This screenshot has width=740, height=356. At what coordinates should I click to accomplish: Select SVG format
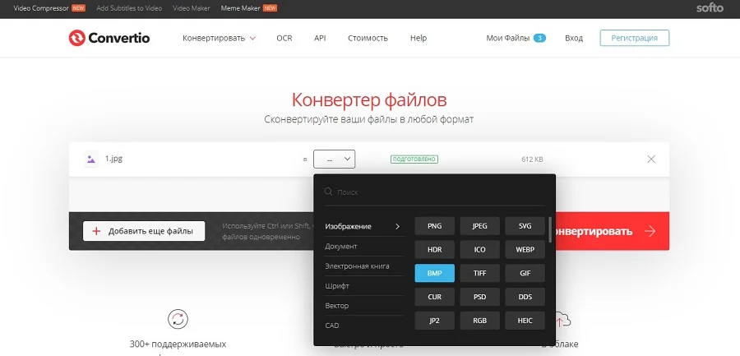pos(525,226)
